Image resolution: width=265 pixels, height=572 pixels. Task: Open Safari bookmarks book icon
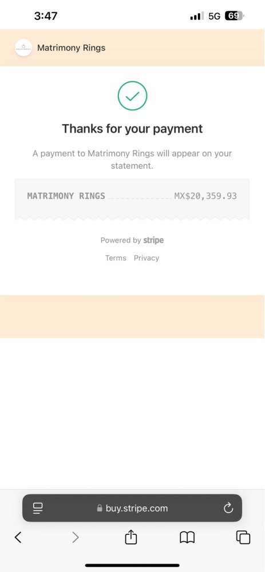tap(187, 537)
